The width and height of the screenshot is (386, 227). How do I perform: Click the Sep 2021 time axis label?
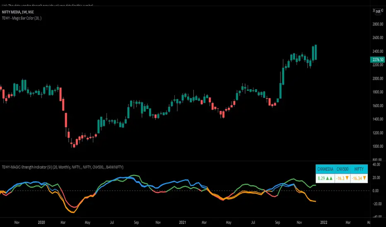click(277, 222)
